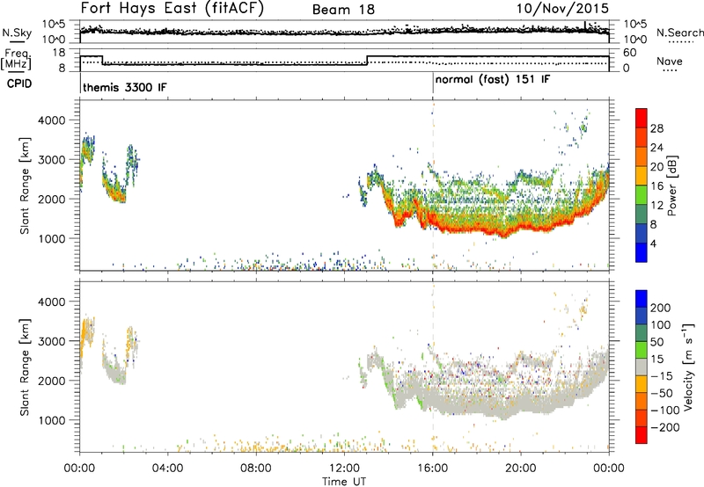The image size is (704, 487).
Task: Click the 28 label on the power scale
Action: pos(656,128)
